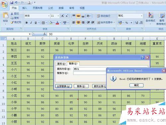Open the font size dropdown

pos(58,16)
